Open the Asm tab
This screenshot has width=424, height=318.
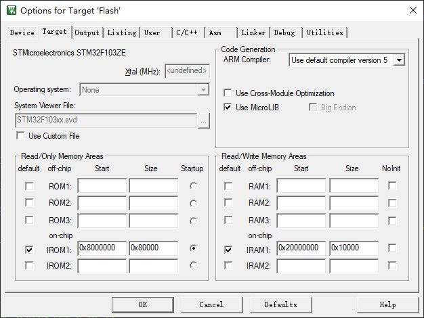(221, 32)
